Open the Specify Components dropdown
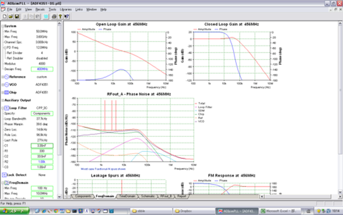The width and height of the screenshot is (343, 215). click(x=42, y=113)
